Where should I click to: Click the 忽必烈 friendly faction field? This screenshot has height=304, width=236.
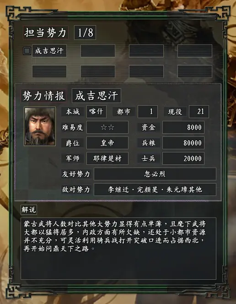click(155, 174)
